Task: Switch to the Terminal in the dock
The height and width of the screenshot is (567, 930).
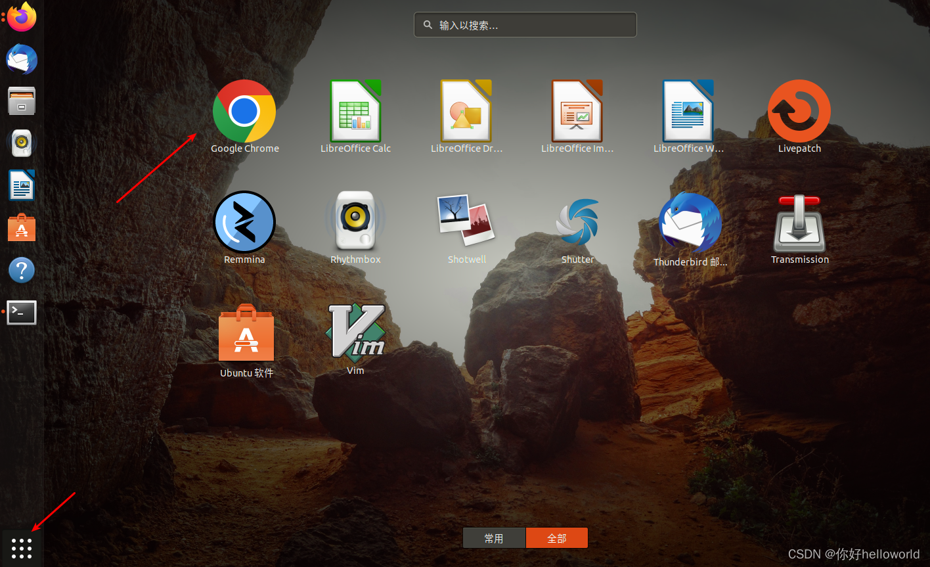Action: 22,313
